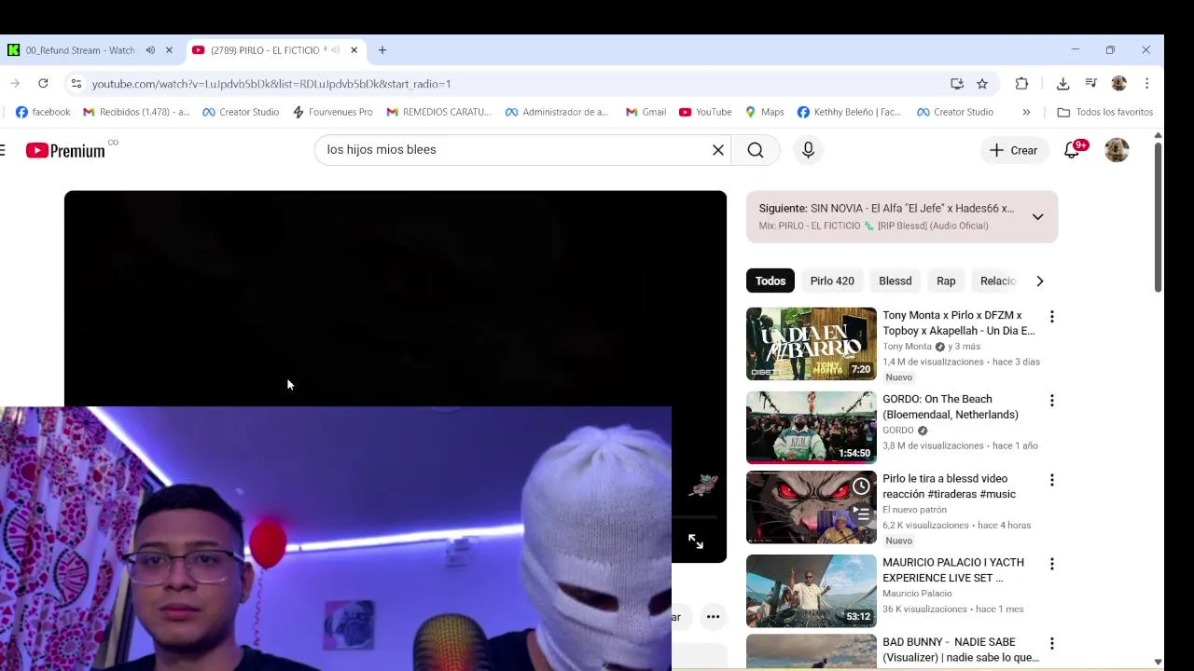Select the Blessd filter chip
The image size is (1194, 671).
tap(895, 281)
